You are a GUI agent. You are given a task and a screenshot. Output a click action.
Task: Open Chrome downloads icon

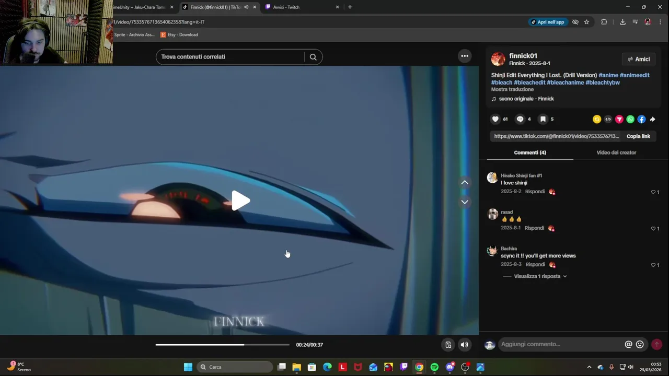pyautogui.click(x=622, y=22)
